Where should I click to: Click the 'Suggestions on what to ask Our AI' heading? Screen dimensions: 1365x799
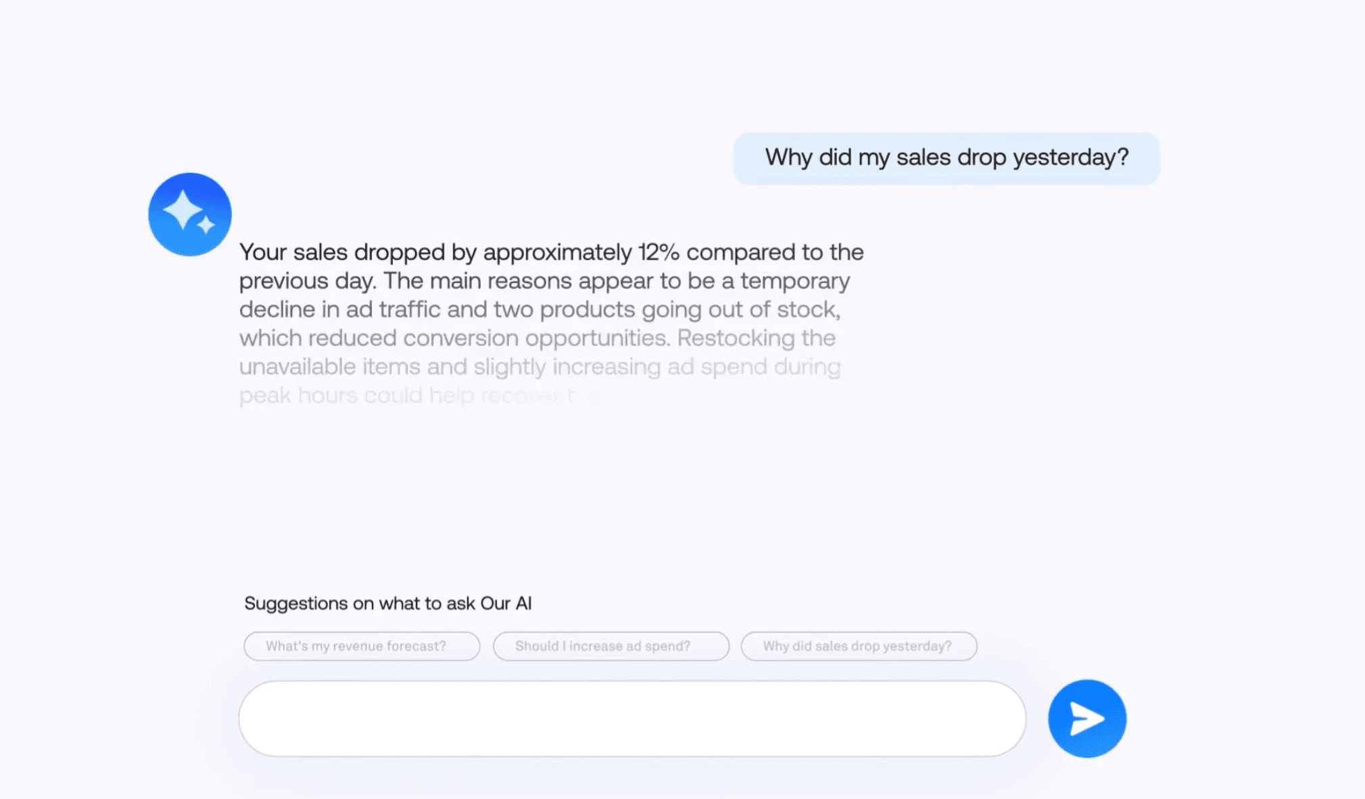coord(388,603)
